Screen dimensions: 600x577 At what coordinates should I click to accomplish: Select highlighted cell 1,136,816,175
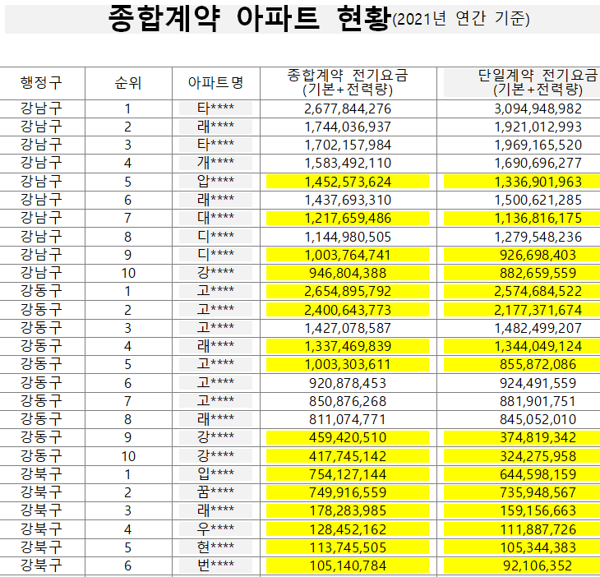pos(522,218)
